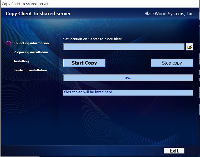
Task: Select the Finalizing installation step
Action: pyautogui.click(x=30, y=70)
